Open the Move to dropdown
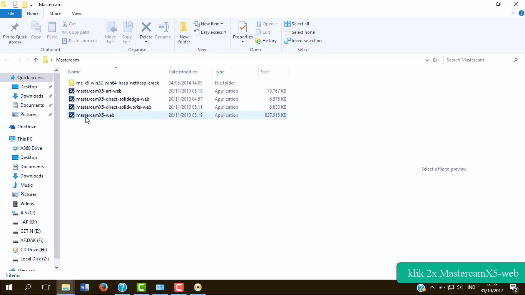Screen dimensions: 525x295 coord(111,33)
